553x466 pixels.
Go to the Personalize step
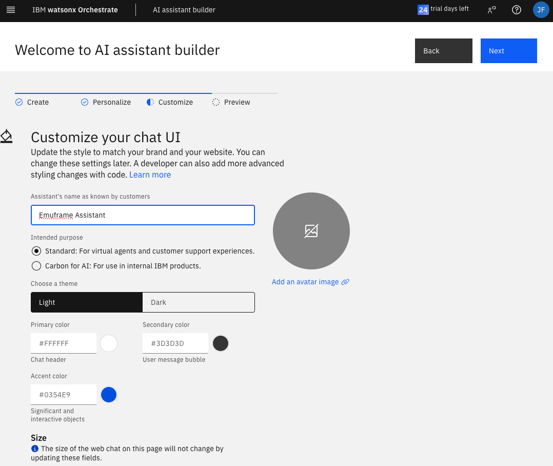112,102
